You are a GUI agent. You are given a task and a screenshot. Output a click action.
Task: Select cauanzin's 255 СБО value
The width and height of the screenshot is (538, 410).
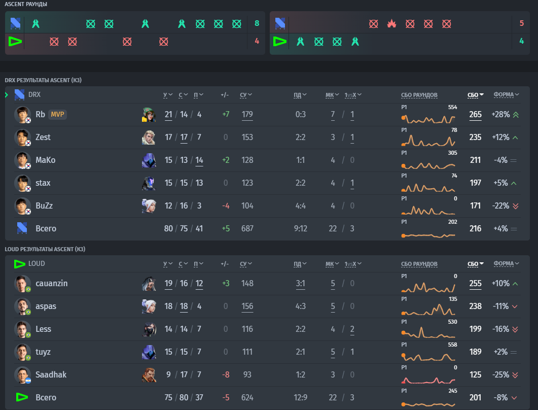coord(475,283)
